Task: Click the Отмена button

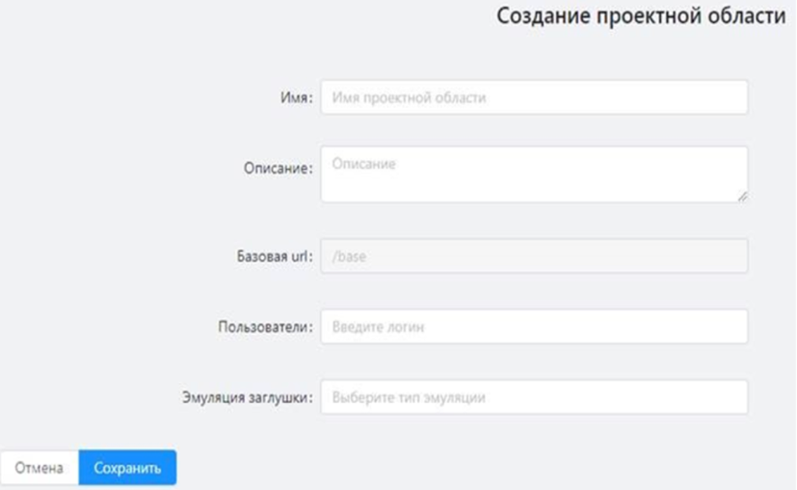Action: 40,468
